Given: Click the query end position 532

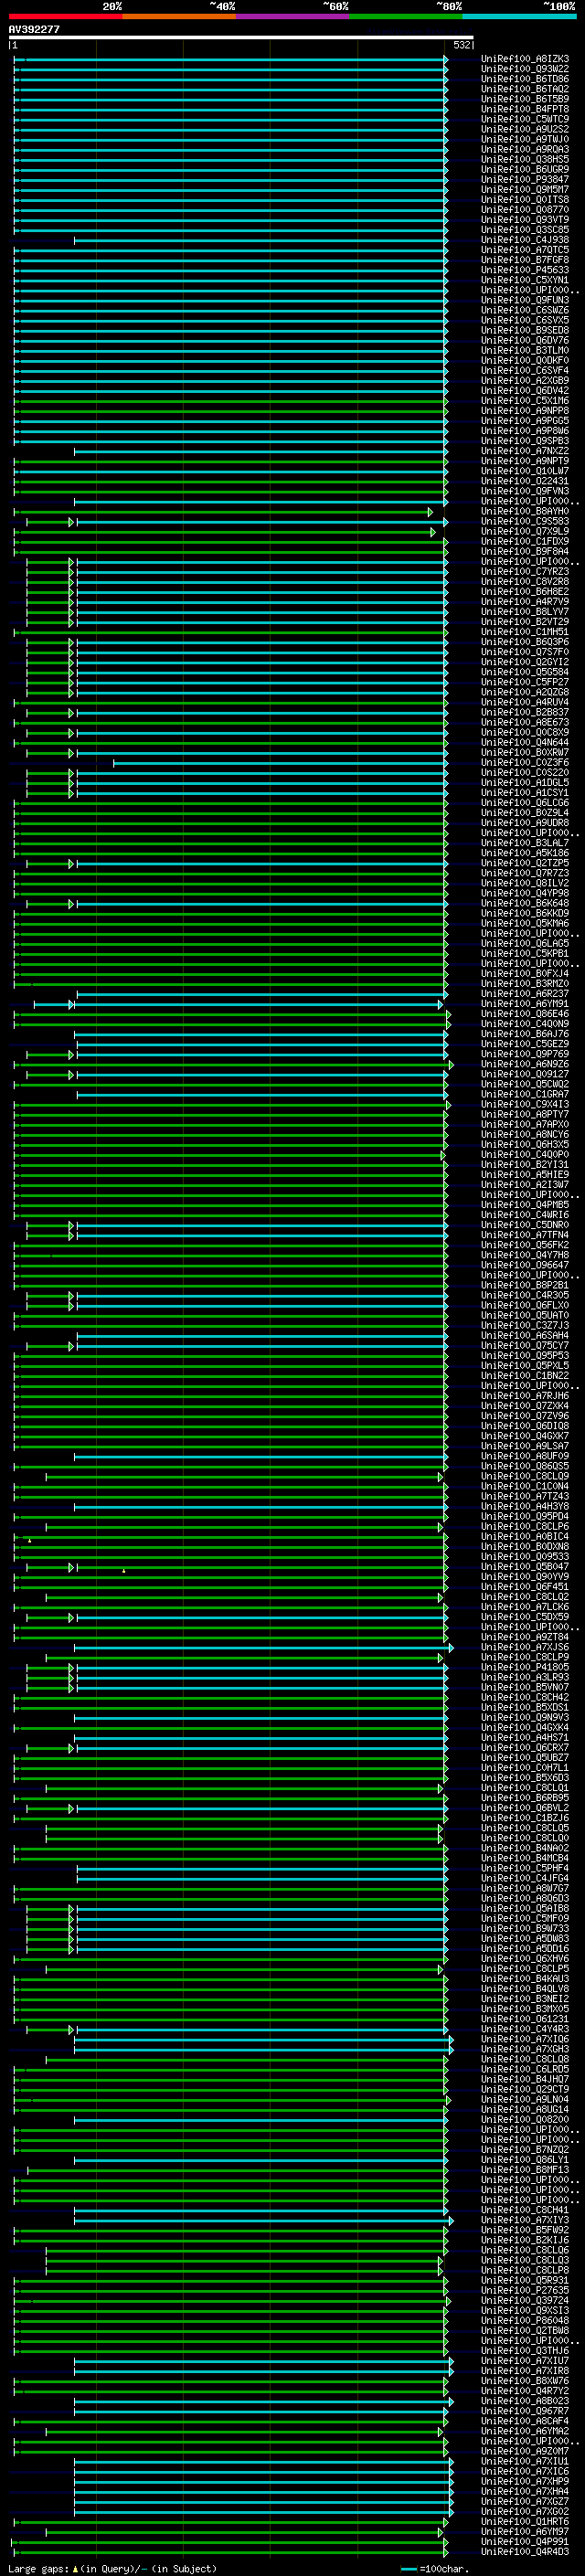Looking at the screenshot, I should coord(461,45).
